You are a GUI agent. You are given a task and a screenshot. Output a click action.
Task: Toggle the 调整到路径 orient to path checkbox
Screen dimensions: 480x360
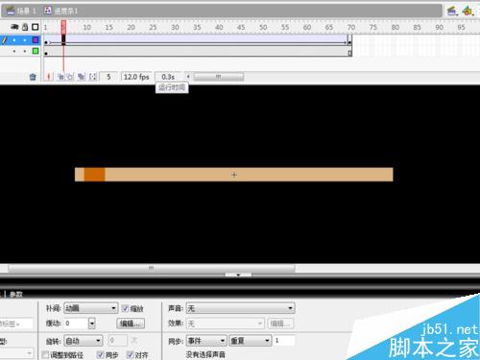[45, 354]
